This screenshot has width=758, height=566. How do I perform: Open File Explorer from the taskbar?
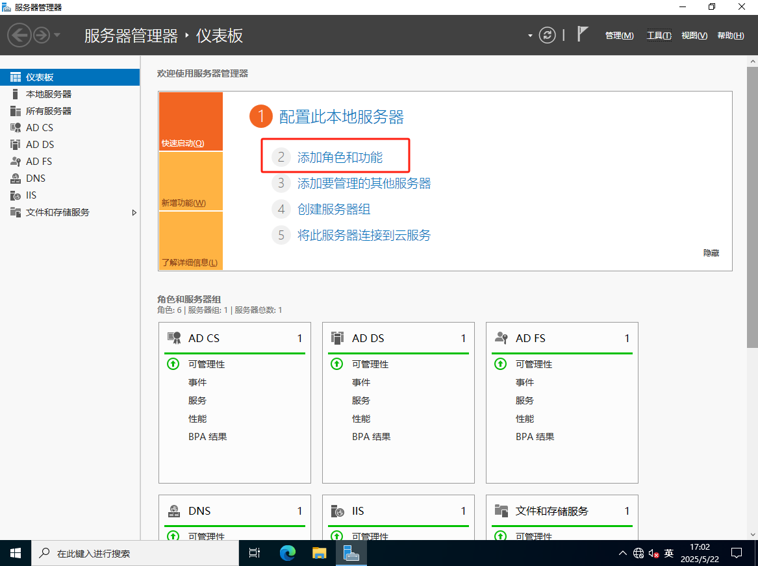(x=319, y=553)
